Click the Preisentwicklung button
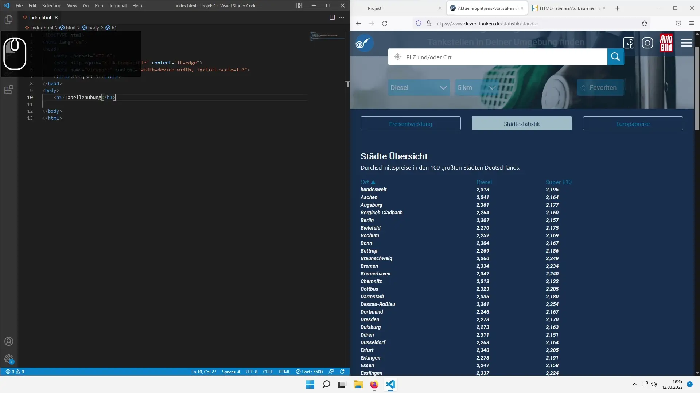The height and width of the screenshot is (393, 700). click(x=411, y=124)
